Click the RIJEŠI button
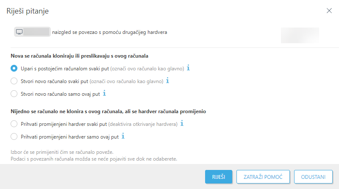The image size is (339, 189). coord(219,177)
